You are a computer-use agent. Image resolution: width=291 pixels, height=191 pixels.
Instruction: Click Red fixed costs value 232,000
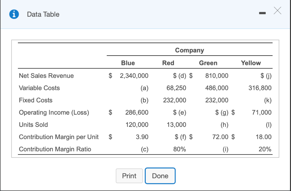175,100
